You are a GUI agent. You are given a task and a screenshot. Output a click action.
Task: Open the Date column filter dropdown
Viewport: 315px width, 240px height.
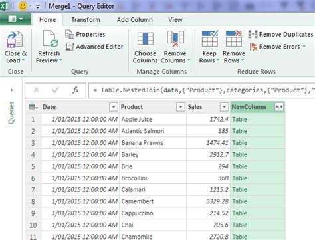tap(114, 107)
